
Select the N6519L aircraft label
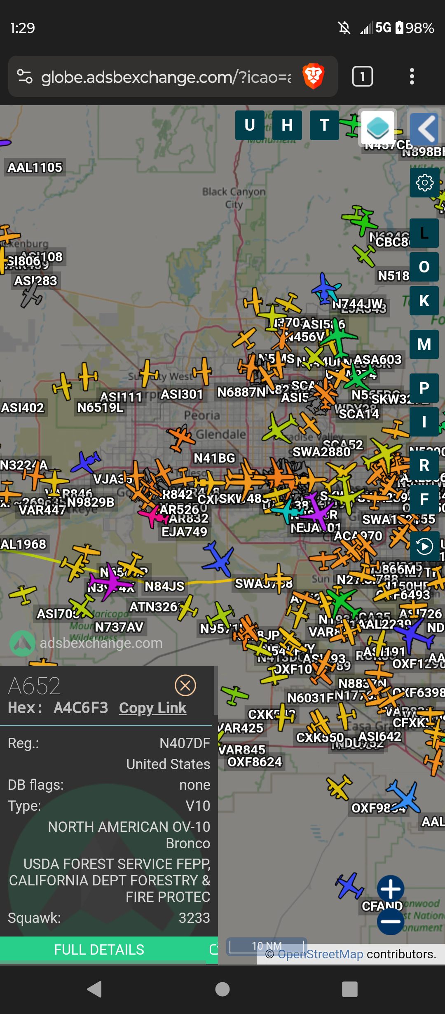100,408
